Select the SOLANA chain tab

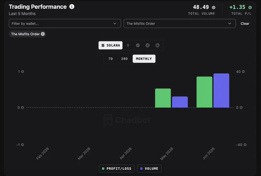[x=111, y=45]
